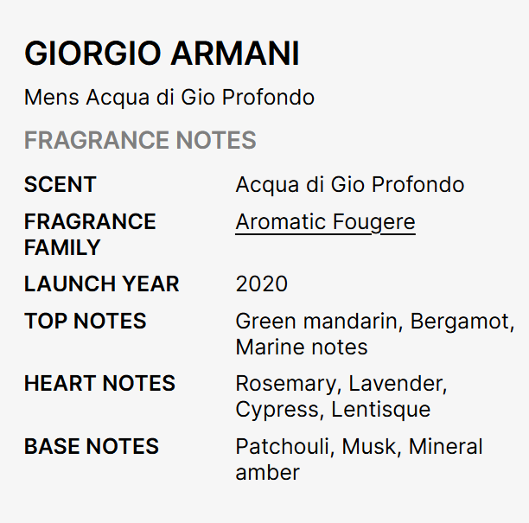Select the launch year value 2020
This screenshot has height=523, width=529.
pos(261,284)
